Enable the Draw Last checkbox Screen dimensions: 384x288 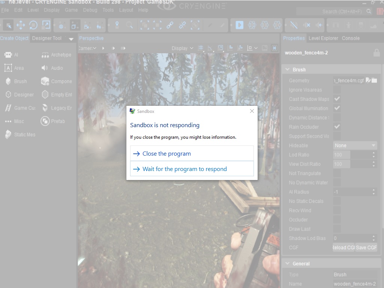[x=337, y=229]
